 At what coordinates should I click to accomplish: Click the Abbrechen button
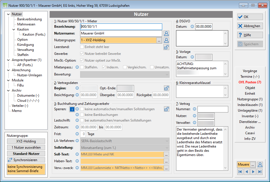tap(250, 26)
